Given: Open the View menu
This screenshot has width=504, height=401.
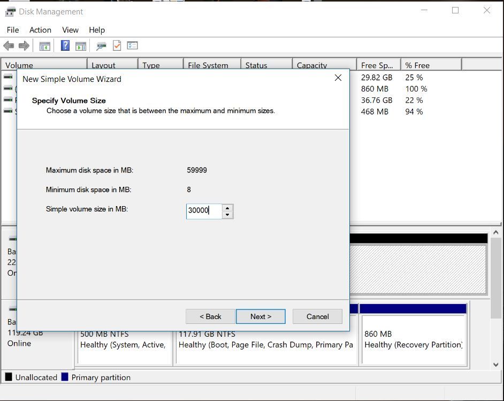Looking at the screenshot, I should point(70,30).
